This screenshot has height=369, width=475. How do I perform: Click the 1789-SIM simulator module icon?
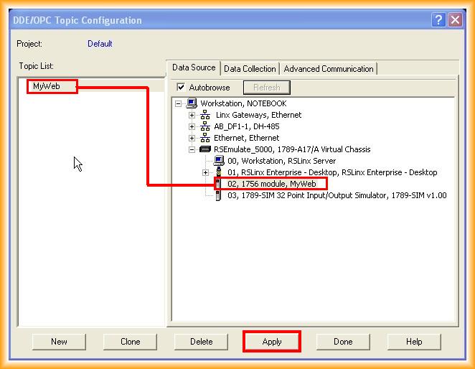[x=219, y=195]
